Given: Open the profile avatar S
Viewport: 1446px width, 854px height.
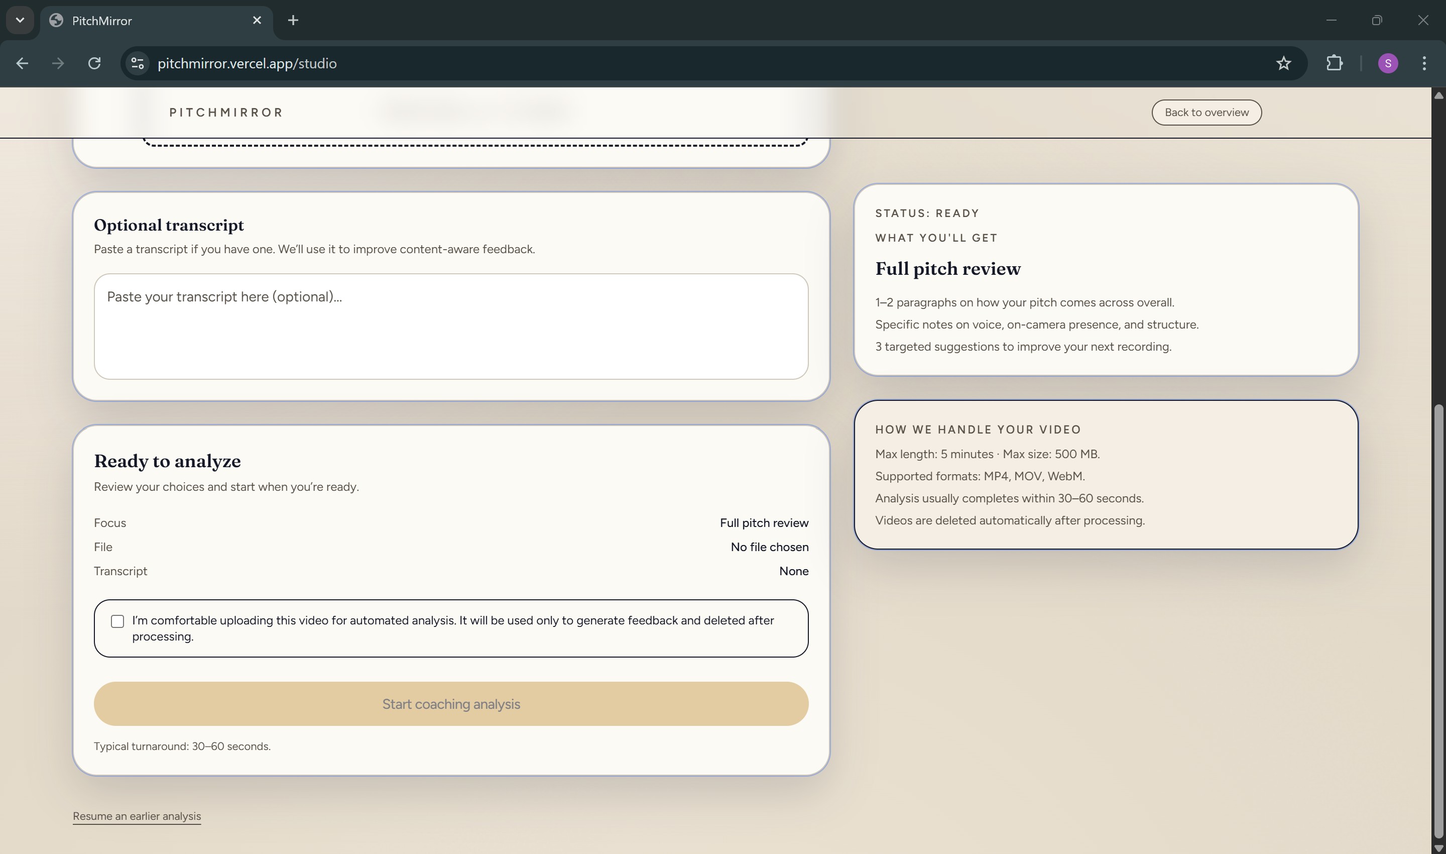Looking at the screenshot, I should tap(1387, 63).
